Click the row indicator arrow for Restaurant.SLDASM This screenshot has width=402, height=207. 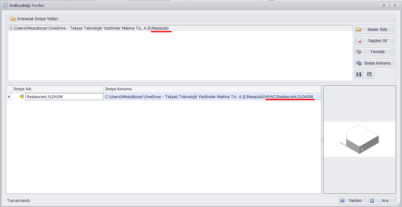click(x=9, y=97)
